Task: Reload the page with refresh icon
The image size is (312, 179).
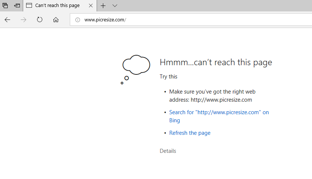Action: point(40,20)
